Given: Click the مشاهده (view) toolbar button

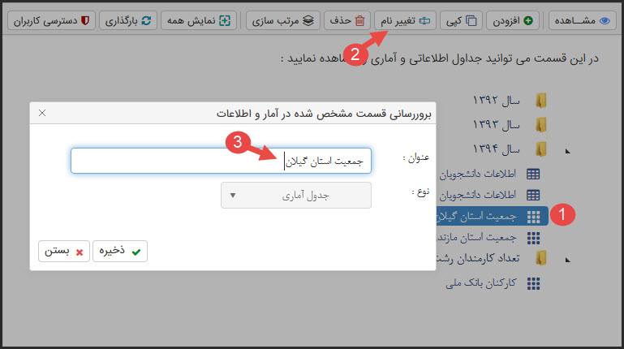Looking at the screenshot, I should (x=583, y=20).
